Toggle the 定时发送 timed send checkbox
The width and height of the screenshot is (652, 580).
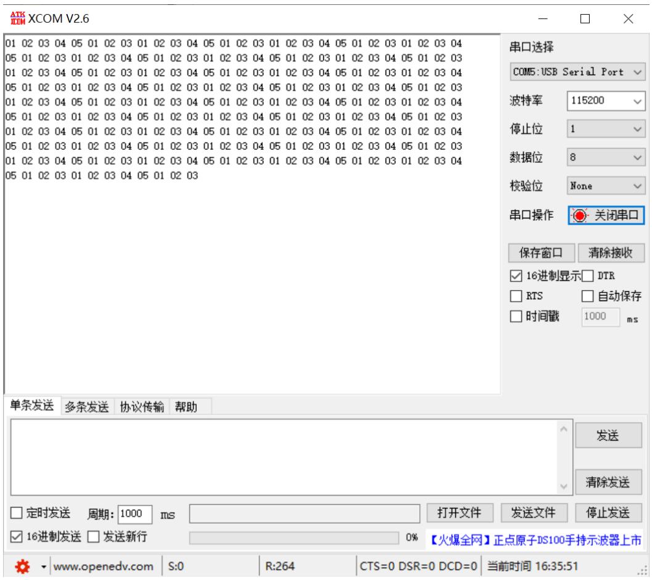[x=16, y=513]
